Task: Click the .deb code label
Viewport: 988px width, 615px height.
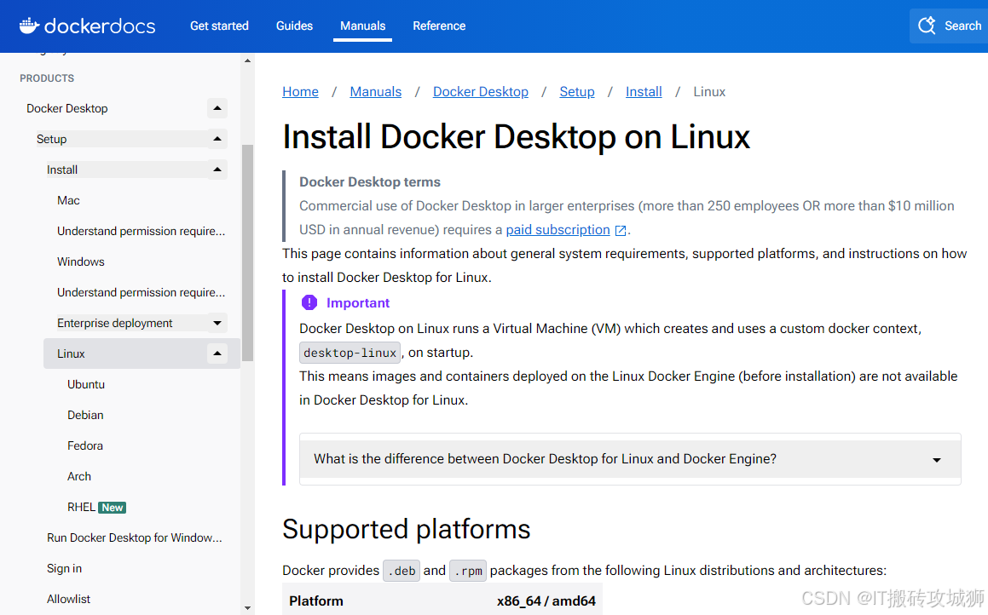Action: [x=402, y=571]
